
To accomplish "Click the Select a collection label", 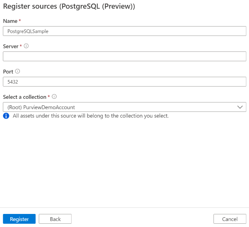I will pyautogui.click(x=24, y=97).
